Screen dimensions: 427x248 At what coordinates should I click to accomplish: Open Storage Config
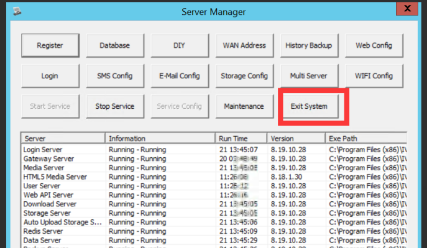244,76
